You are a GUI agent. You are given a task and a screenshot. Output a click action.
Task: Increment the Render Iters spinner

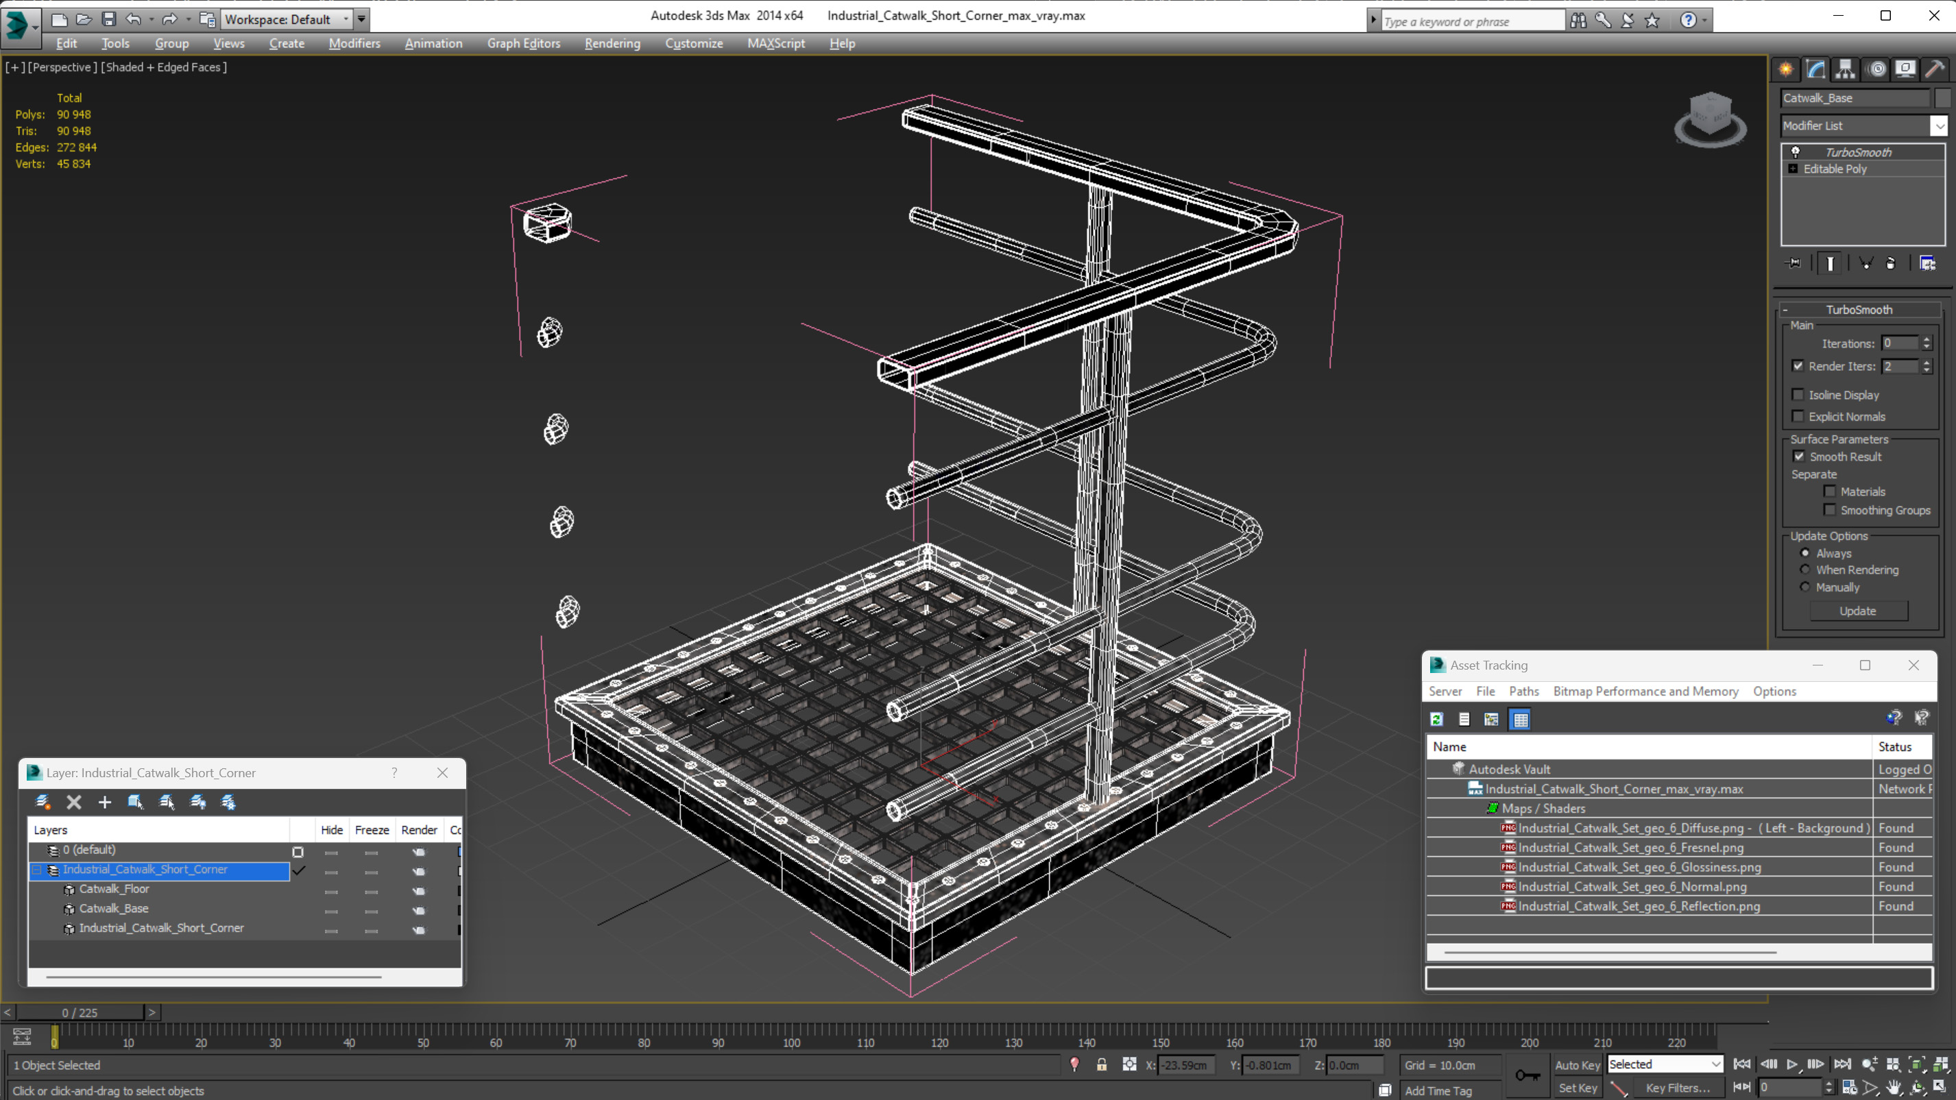coord(1927,362)
